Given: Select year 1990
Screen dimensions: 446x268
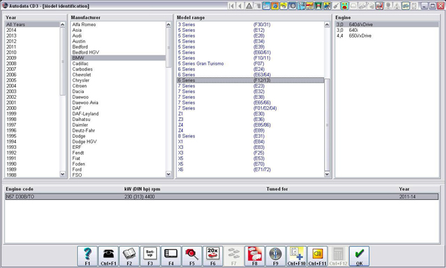Looking at the screenshot, I should pos(11,164).
